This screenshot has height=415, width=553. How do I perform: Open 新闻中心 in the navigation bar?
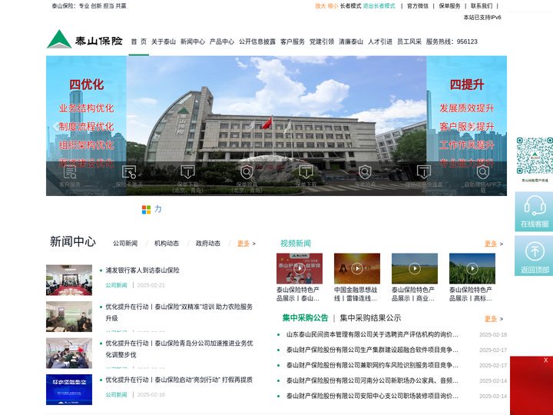[x=193, y=41]
